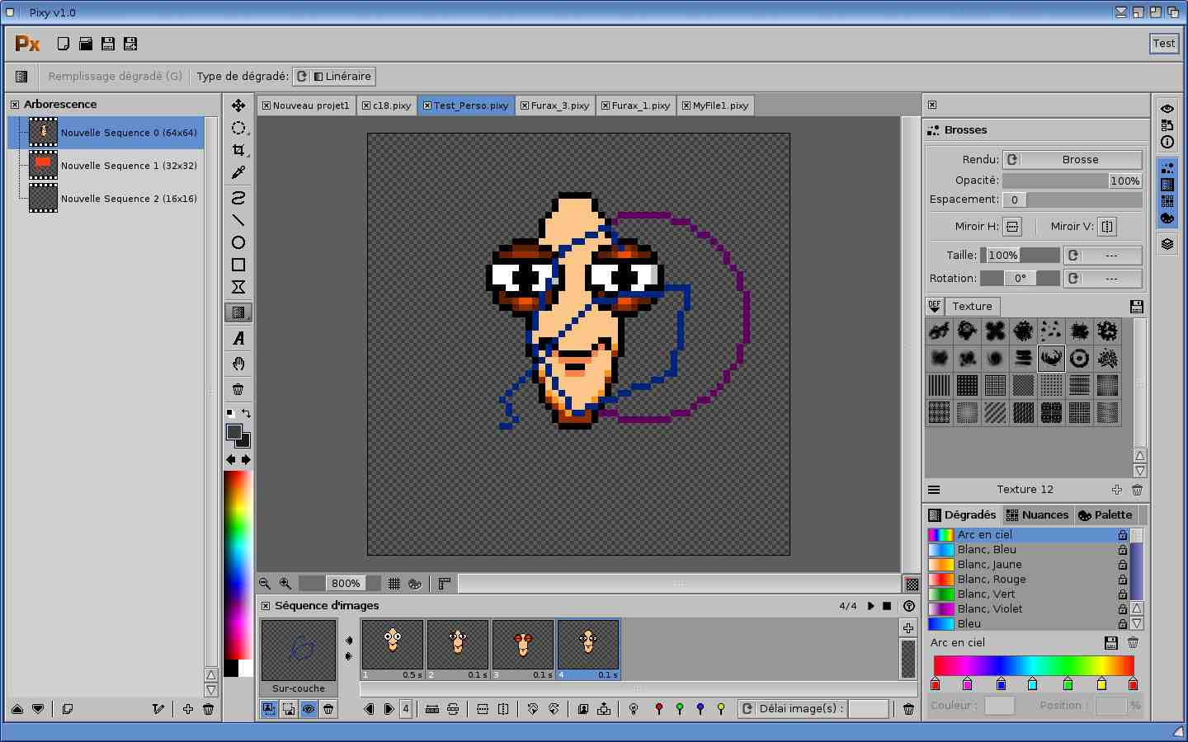Switch to the Palette tab
1188x742 pixels.
pyautogui.click(x=1105, y=515)
